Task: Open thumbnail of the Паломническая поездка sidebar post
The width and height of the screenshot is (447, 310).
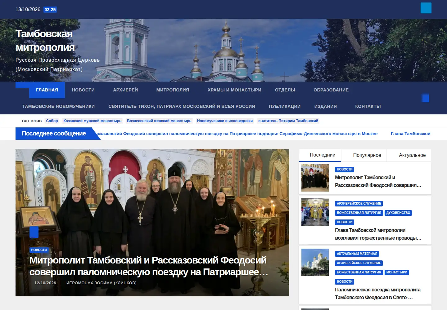Action: click(x=315, y=262)
